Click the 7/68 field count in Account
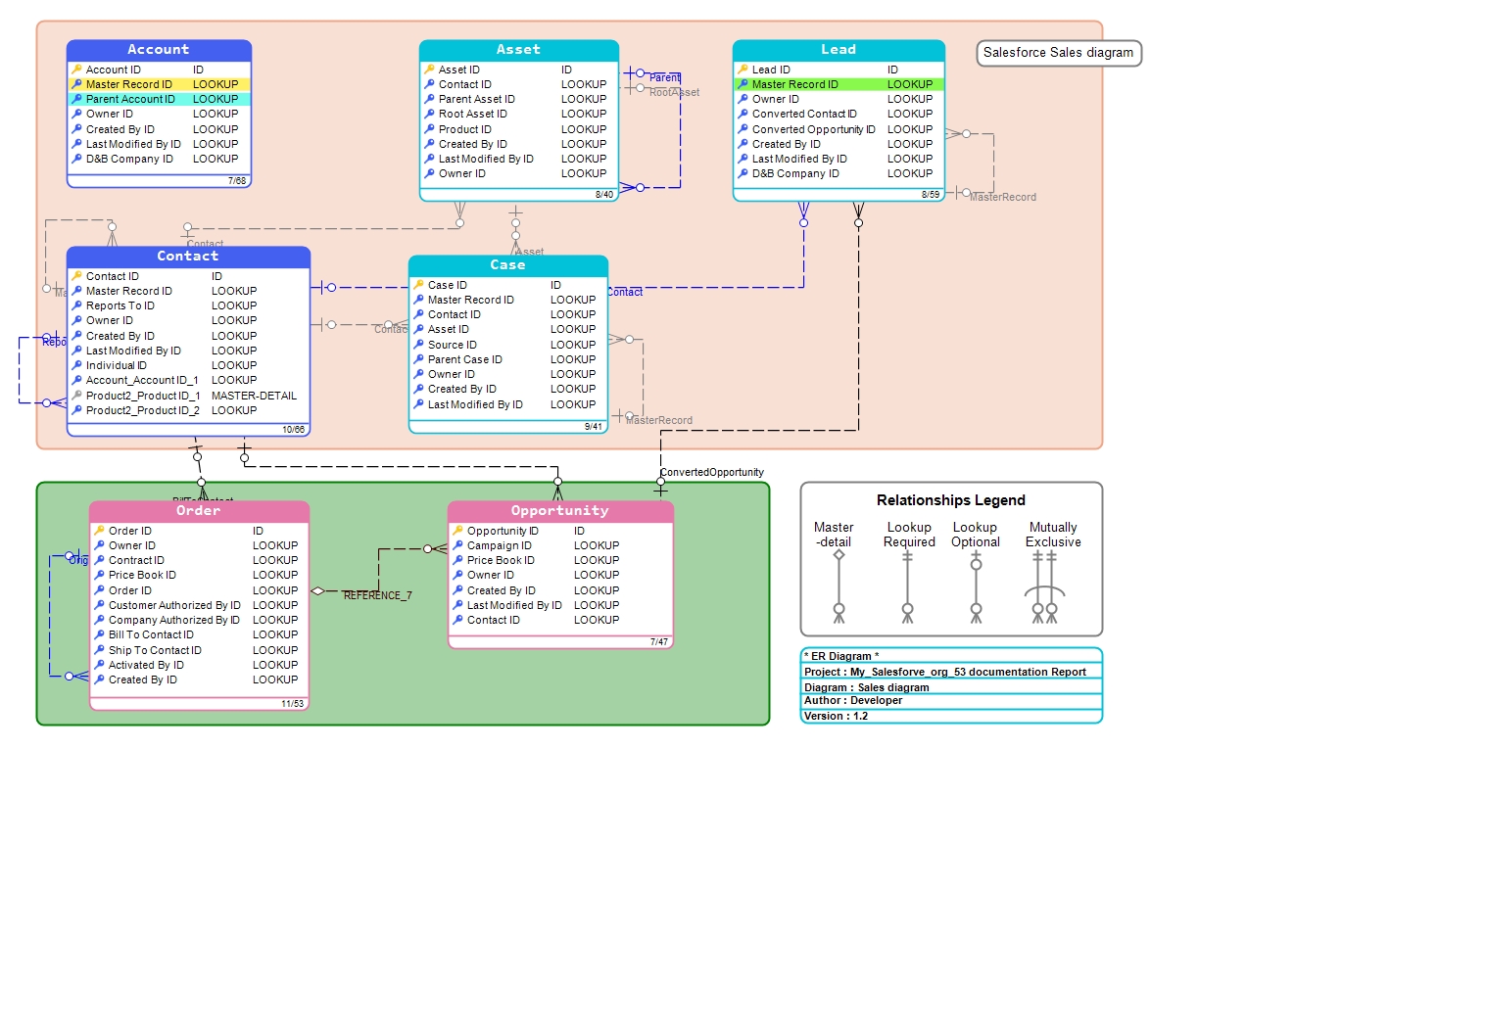 point(237,181)
